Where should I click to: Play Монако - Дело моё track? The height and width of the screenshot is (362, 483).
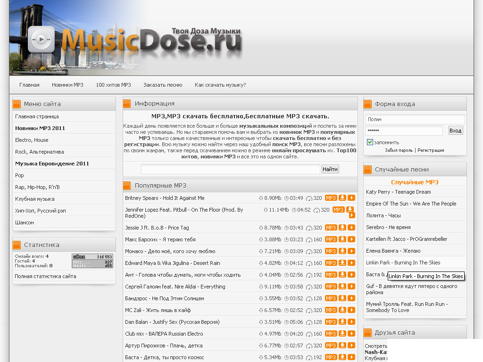[351, 251]
